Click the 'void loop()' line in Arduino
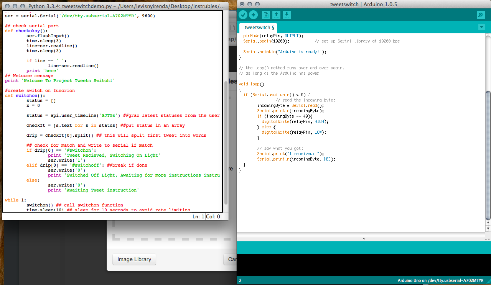The image size is (491, 285). (x=251, y=84)
